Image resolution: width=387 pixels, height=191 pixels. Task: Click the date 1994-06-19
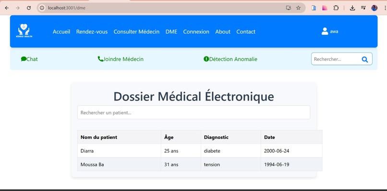(277, 164)
